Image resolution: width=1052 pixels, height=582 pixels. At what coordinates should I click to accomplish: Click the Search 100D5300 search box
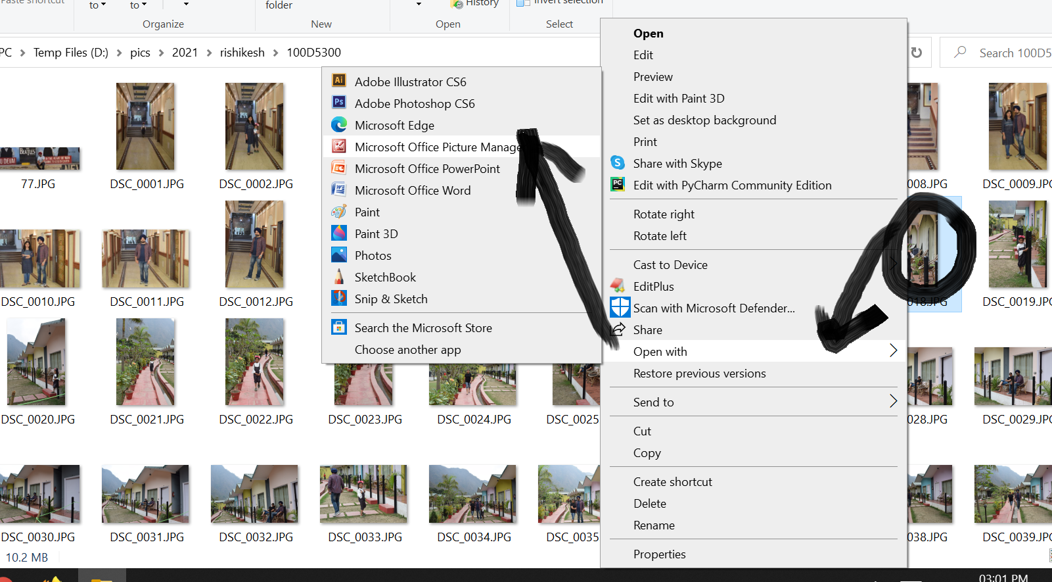coord(995,53)
